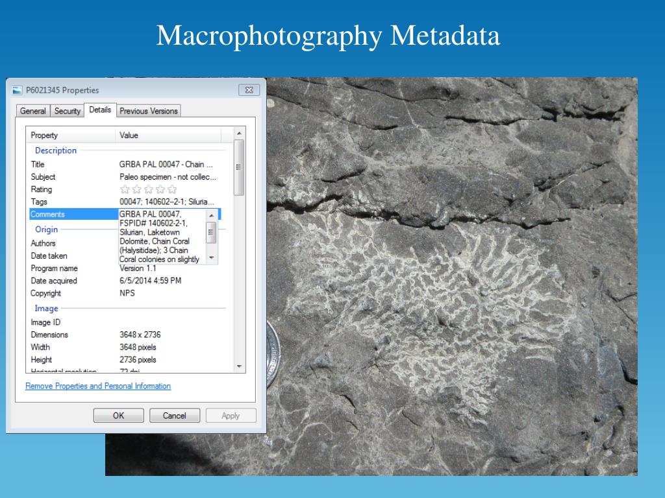Click the '3648 x 2736' dimensions value
The width and height of the screenshot is (665, 498).
pos(140,335)
